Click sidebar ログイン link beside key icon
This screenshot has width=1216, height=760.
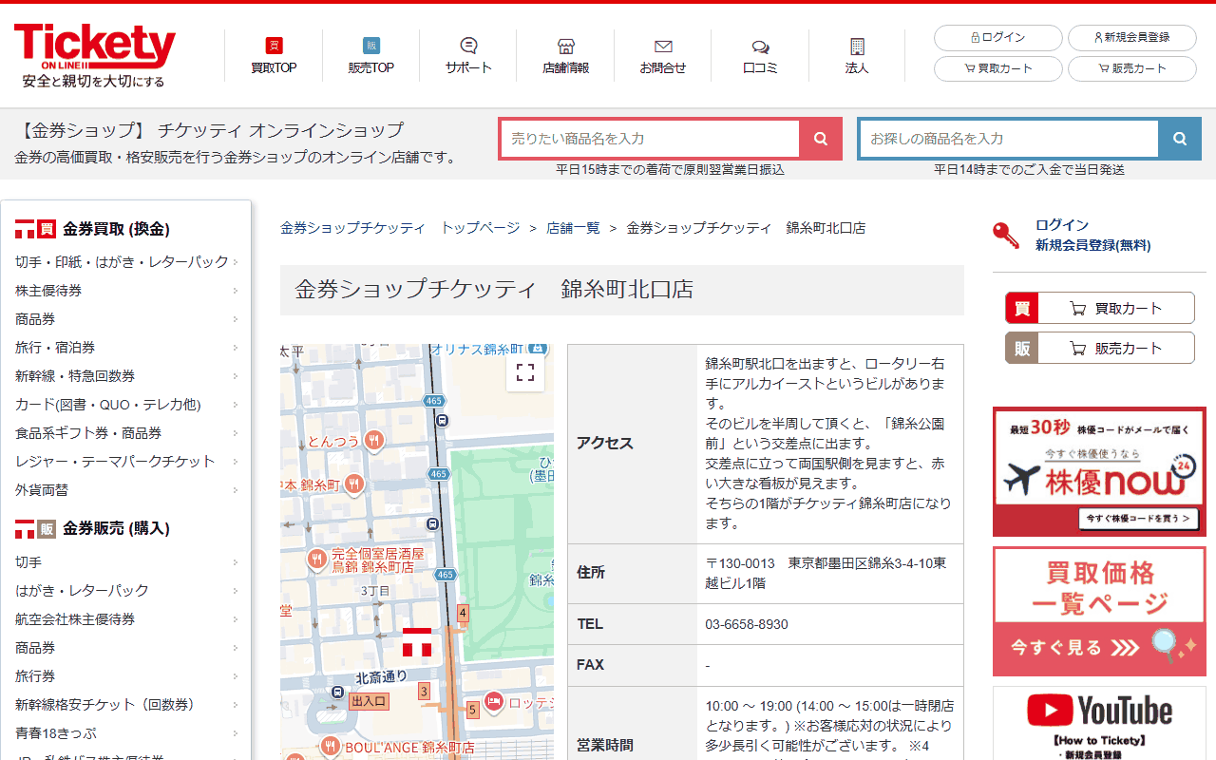tap(1061, 225)
